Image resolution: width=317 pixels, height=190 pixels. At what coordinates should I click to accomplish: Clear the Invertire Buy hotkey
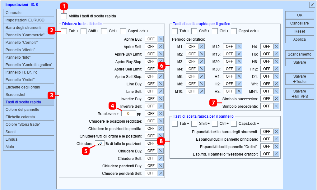click(161, 99)
